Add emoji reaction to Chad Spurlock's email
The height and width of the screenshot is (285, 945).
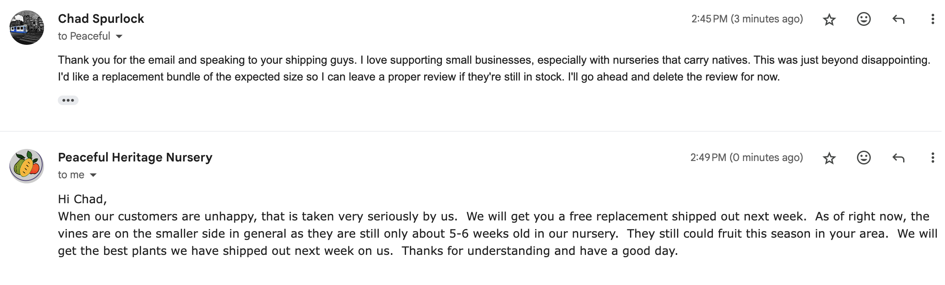(863, 19)
